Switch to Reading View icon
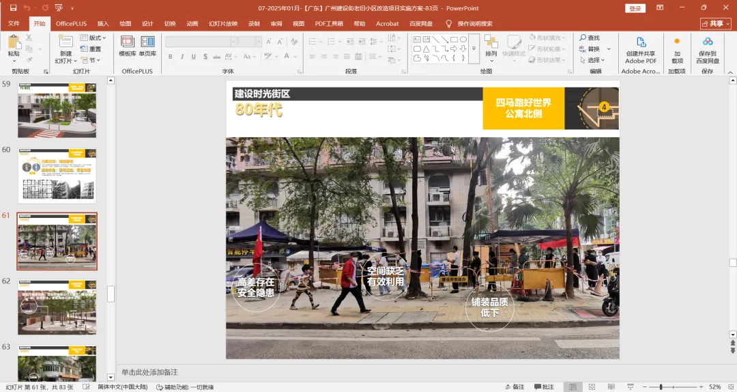The width and height of the screenshot is (737, 392). [x=611, y=387]
